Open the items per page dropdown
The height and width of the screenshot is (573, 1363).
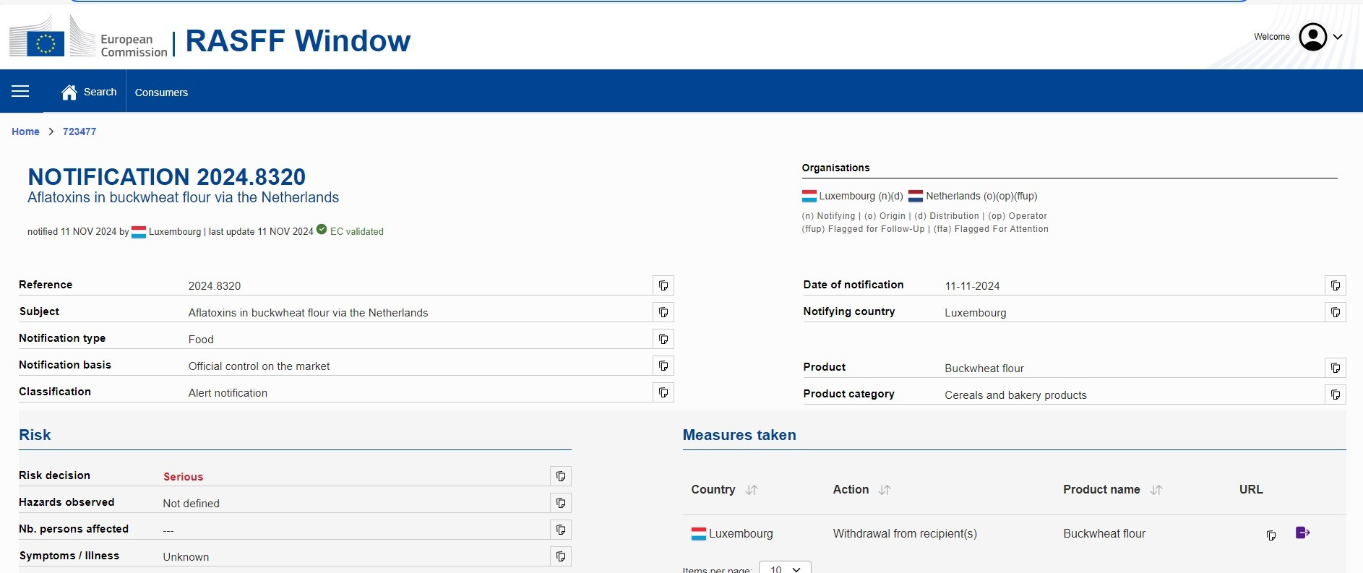pyautogui.click(x=785, y=568)
